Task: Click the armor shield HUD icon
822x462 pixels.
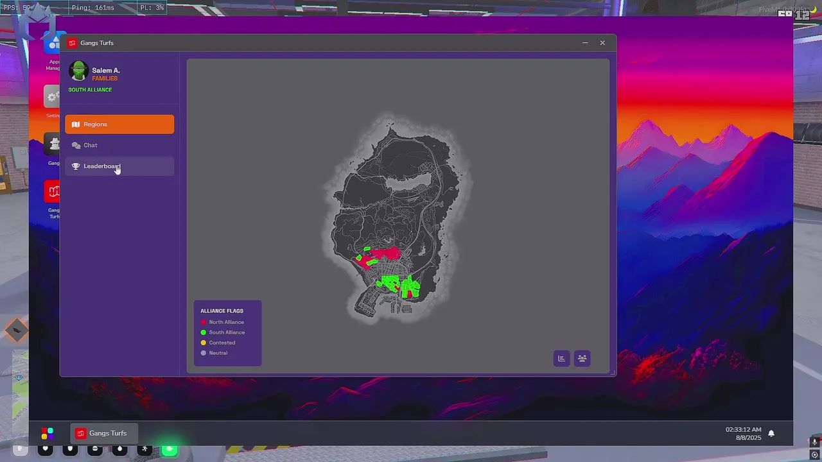Action: click(70, 449)
